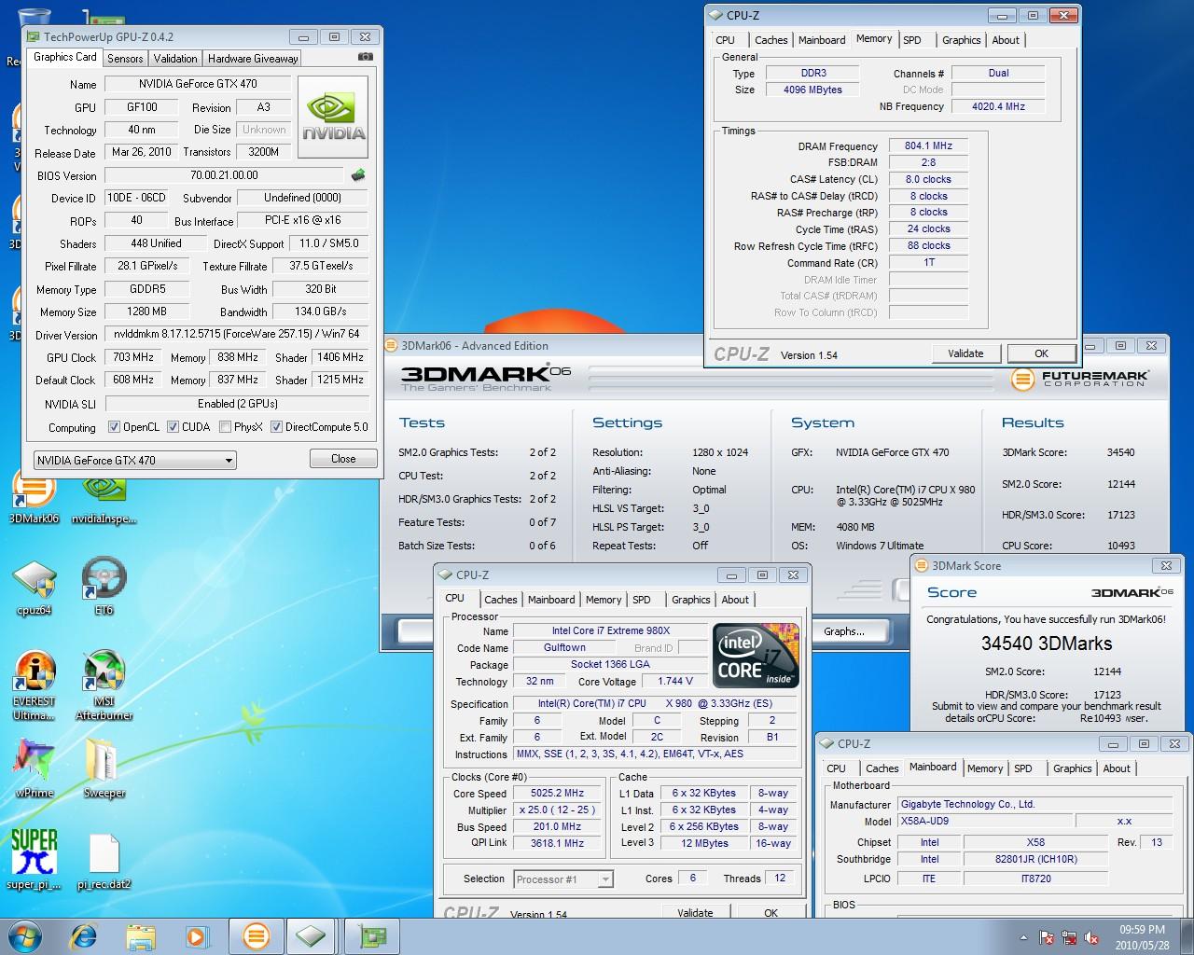Viewport: 1194px width, 955px height.
Task: Open MSI Afterburner desktop shortcut
Action: (104, 685)
